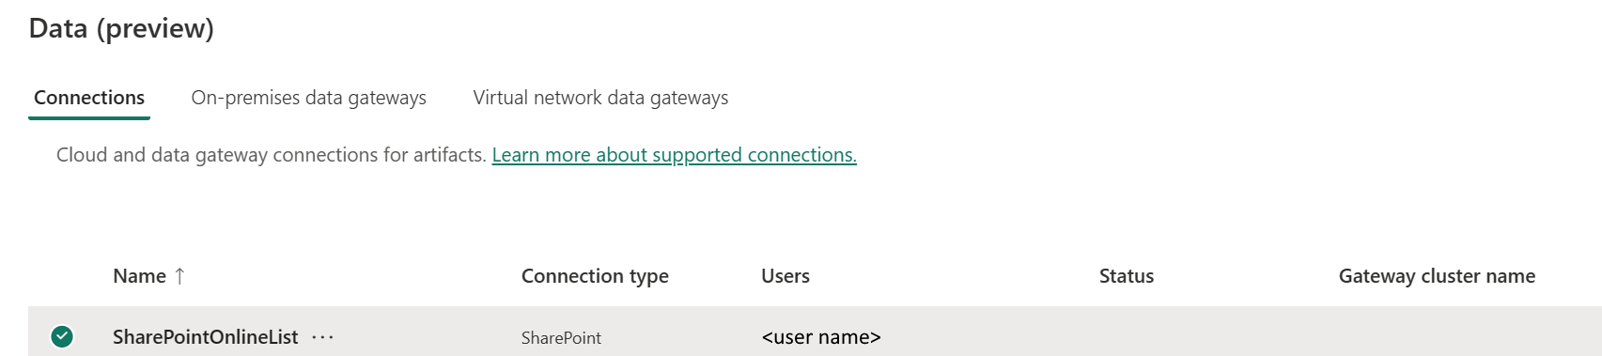Click the empty Gateway cluster name cell
The height and width of the screenshot is (356, 1602).
click(1466, 336)
